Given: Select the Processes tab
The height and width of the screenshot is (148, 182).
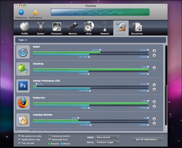Looking at the screenshot, I should pos(121,28).
